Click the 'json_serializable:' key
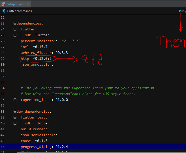The image size is (186, 153). [x=39, y=135]
